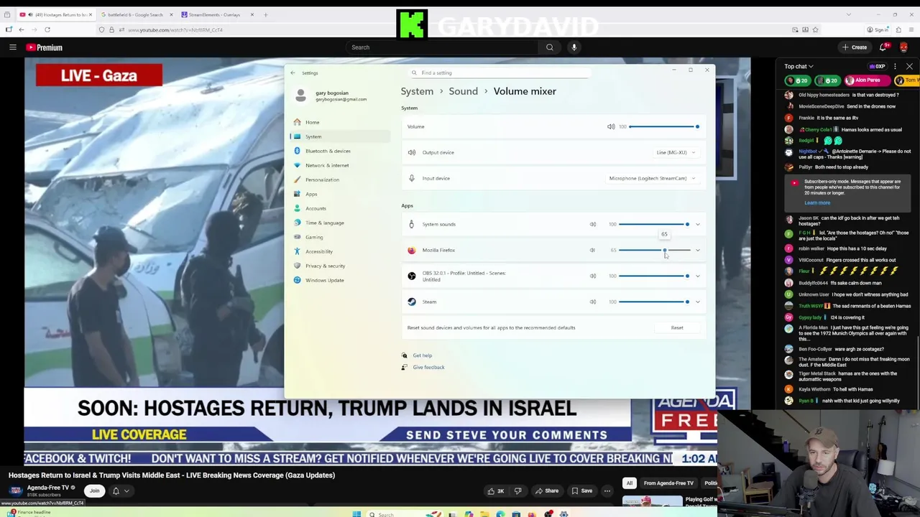Image resolution: width=920 pixels, height=517 pixels.
Task: Open Firefox list all tabs chevron
Action: 848,14
